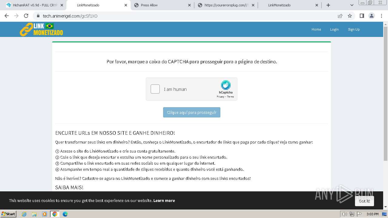Open Windows Start menu
The image size is (388, 218).
click(8, 214)
